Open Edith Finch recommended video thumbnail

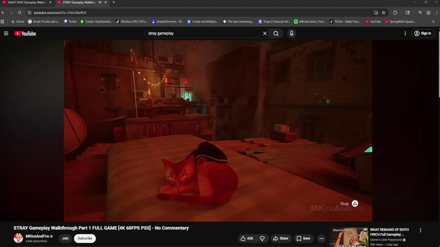349,237
